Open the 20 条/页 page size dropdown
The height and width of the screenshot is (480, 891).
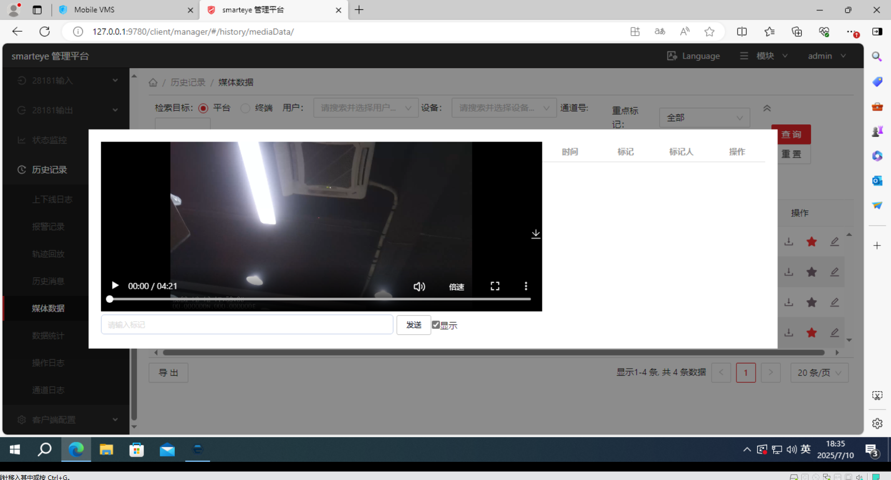click(x=819, y=373)
